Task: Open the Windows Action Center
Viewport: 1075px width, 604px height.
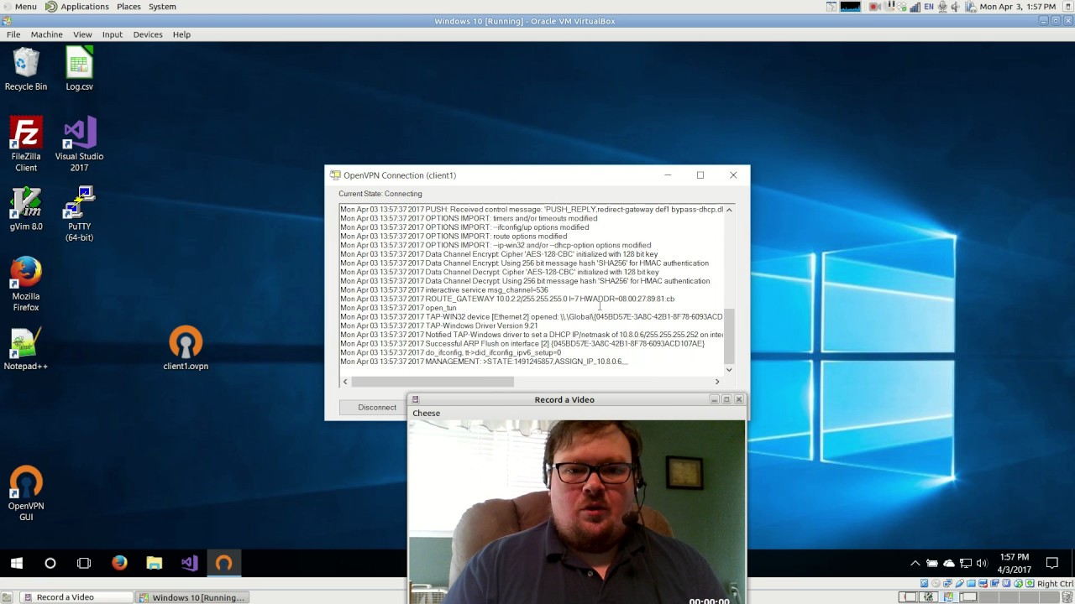Action: [x=1052, y=563]
